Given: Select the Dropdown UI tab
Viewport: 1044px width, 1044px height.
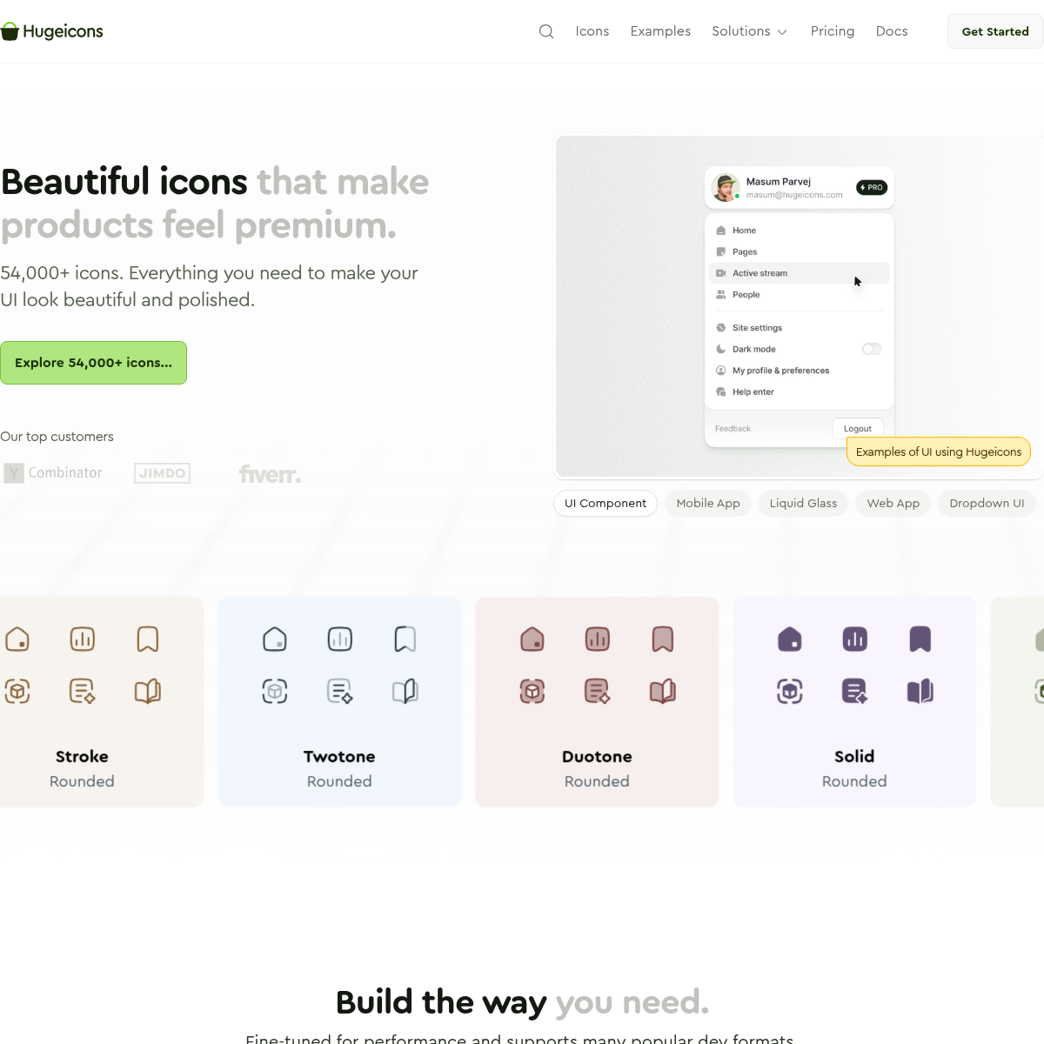Looking at the screenshot, I should 987,503.
